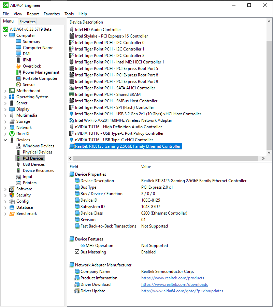Screen dimensions: 273x307
Task: Select the Device Resources tree item
Action: pyautogui.click(x=38, y=171)
